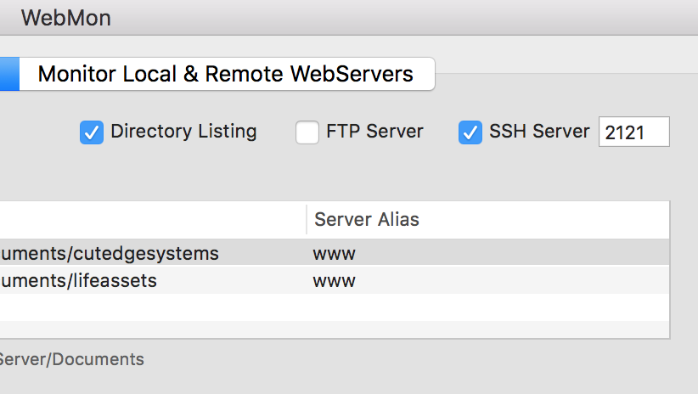
Task: Click the column header left of Server Alias
Action: point(153,220)
